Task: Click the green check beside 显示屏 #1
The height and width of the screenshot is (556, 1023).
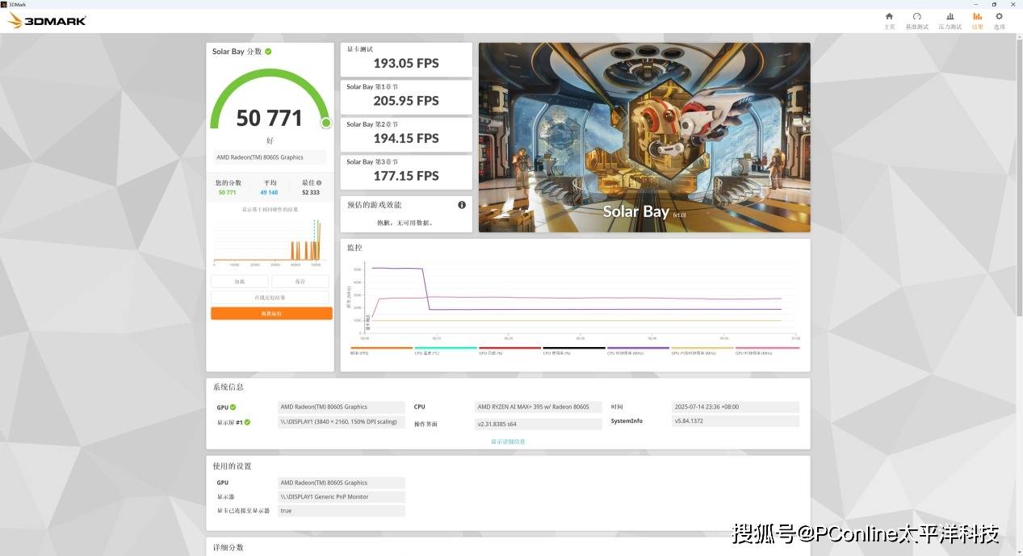Action: [x=247, y=422]
